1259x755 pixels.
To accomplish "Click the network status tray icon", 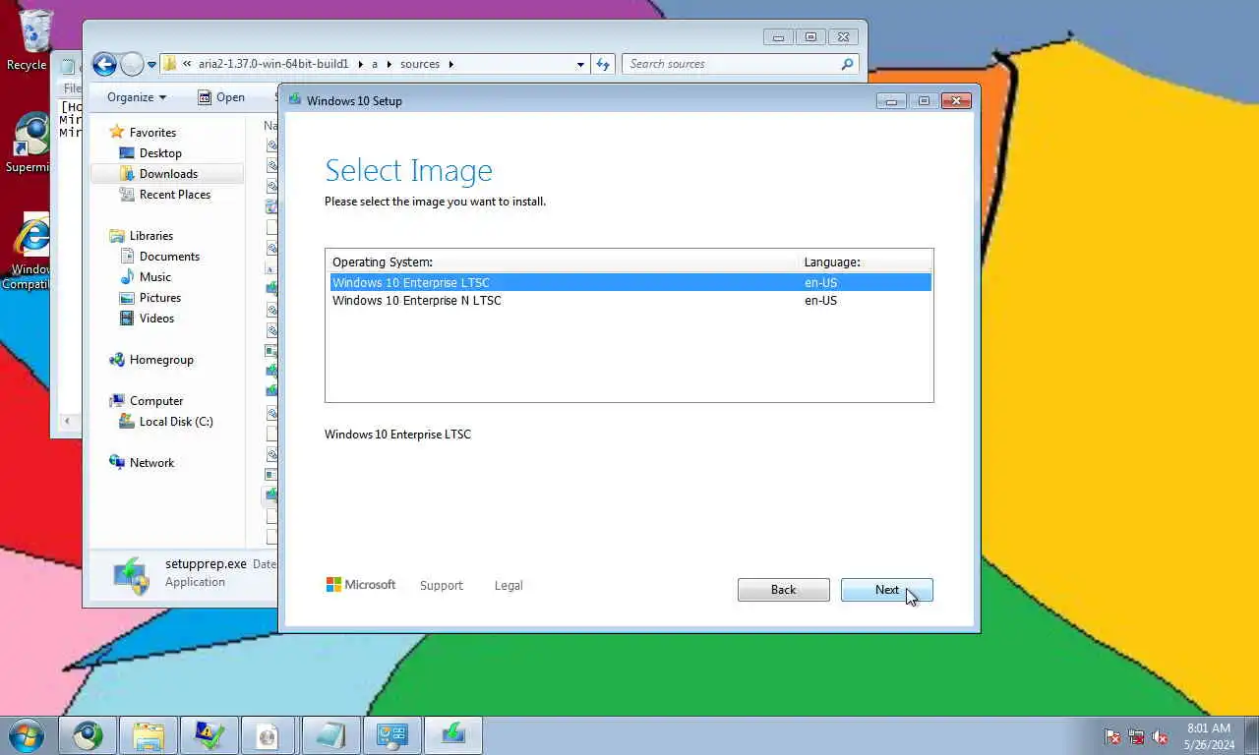I will [x=1136, y=736].
